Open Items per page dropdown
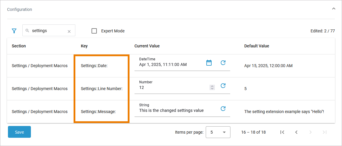This screenshot has width=342, height=146. 218,132
